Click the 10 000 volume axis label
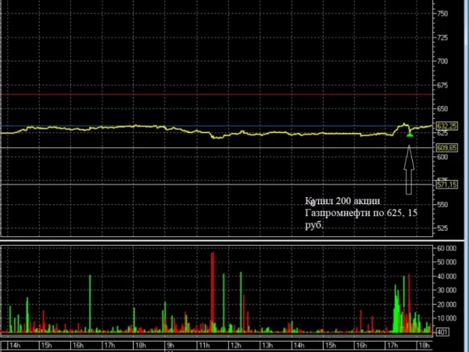Viewport: 469px width, 352px height. [446, 318]
